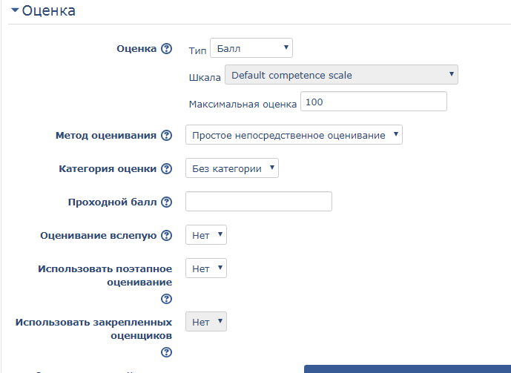Show help for Оценивание вслепую
This screenshot has height=373, width=511.
tap(167, 236)
